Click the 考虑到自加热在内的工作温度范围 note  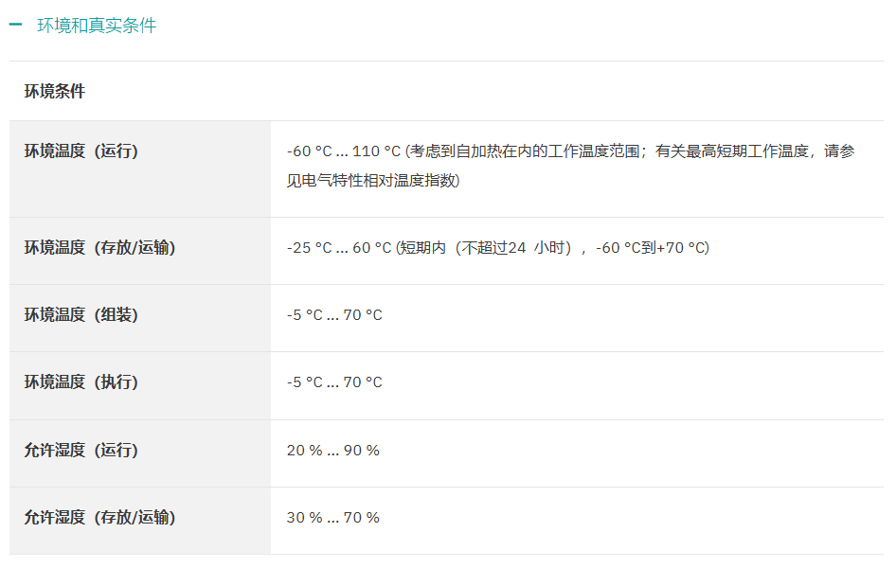[x=525, y=151]
